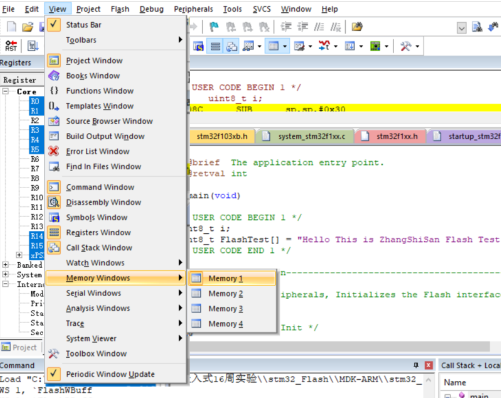Image resolution: width=501 pixels, height=398 pixels.
Task: Collapse the Core register tree node
Action: [5, 92]
